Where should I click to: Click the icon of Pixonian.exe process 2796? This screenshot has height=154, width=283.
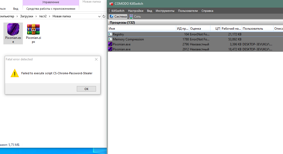(x=110, y=44)
